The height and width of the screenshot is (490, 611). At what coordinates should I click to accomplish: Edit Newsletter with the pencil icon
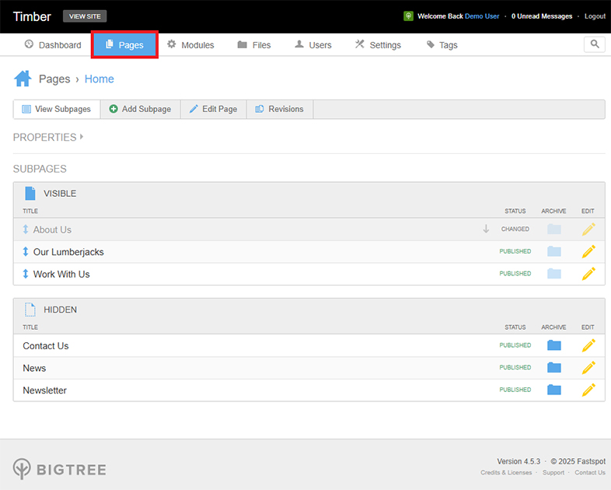point(588,390)
